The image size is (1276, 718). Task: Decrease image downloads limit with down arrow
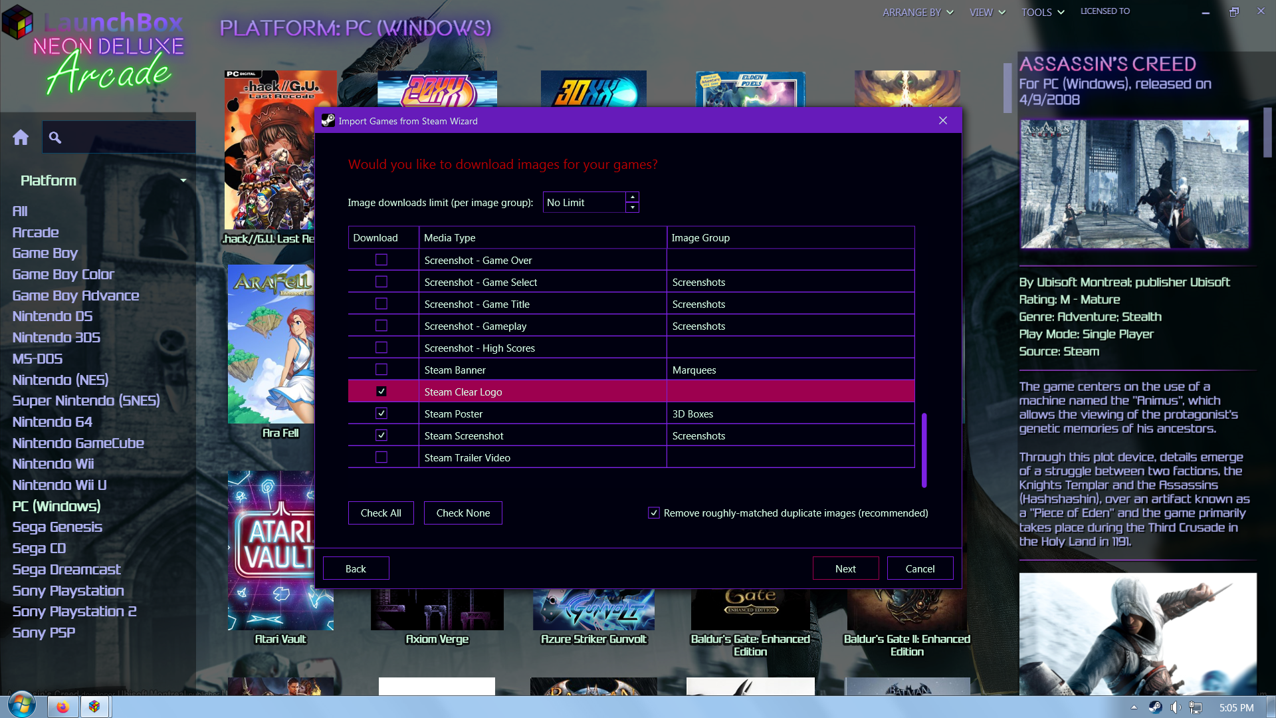(633, 207)
